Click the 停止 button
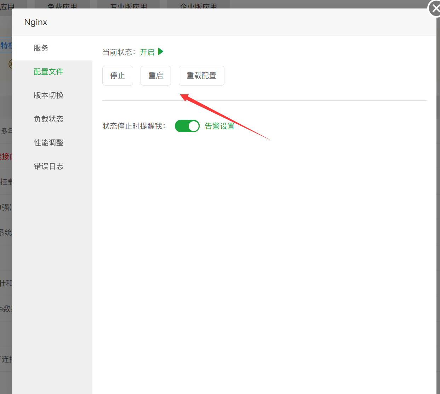 point(118,76)
